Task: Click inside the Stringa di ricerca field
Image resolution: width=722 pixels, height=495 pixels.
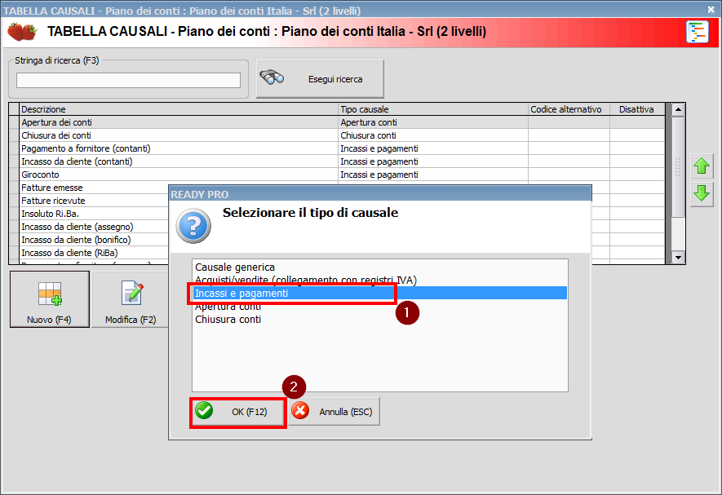Action: pyautogui.click(x=128, y=80)
